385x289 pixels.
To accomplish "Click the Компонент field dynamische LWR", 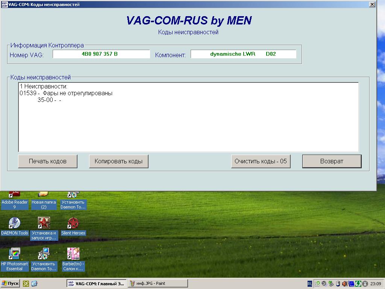I will 243,54.
